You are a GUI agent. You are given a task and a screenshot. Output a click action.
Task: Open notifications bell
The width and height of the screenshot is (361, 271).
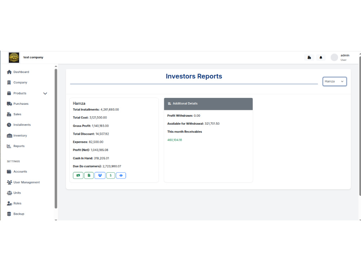point(321,57)
